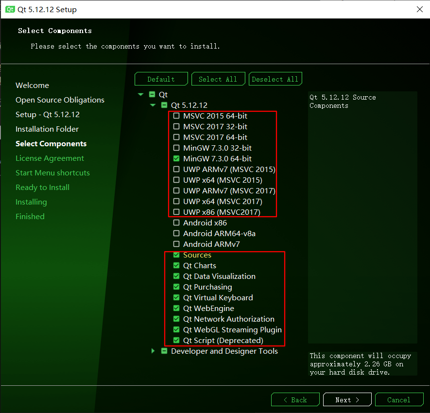Toggle the Qt root partial checkbox
Viewport: 430px width, 413px height.
[152, 95]
